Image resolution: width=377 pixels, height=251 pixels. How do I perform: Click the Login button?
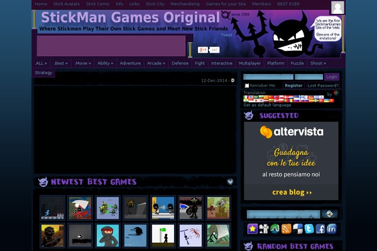(x=332, y=77)
